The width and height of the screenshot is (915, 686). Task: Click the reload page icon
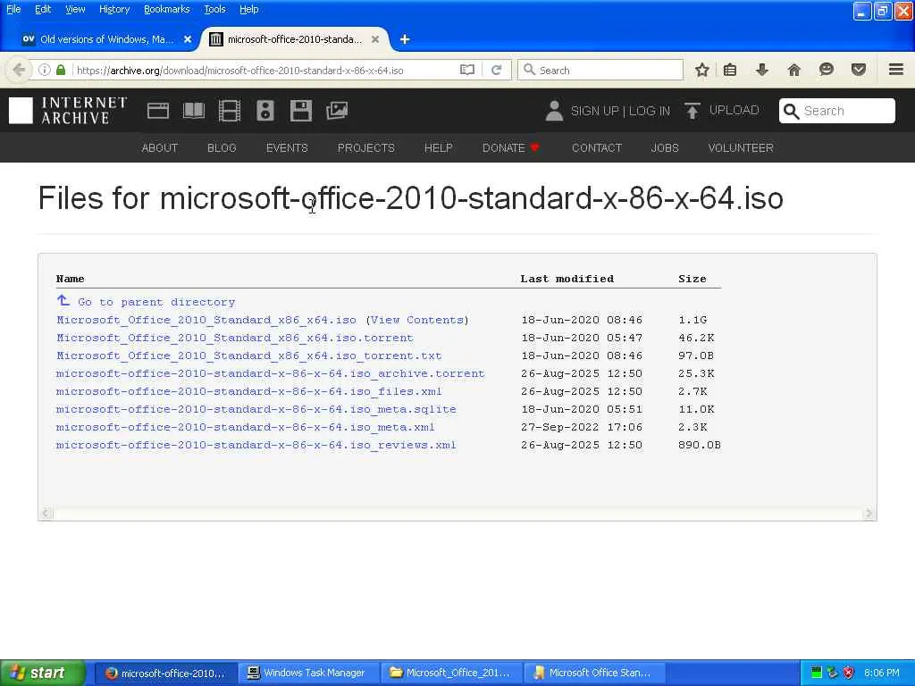point(497,70)
